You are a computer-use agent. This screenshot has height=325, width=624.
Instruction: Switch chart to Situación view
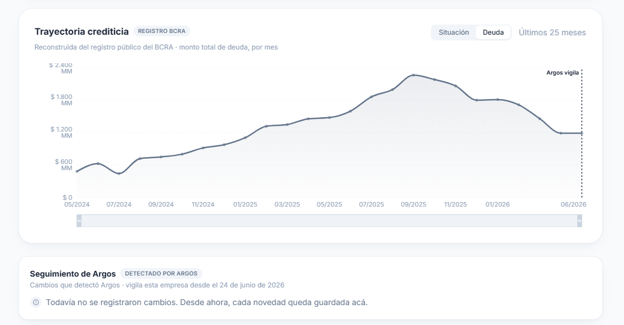[454, 32]
